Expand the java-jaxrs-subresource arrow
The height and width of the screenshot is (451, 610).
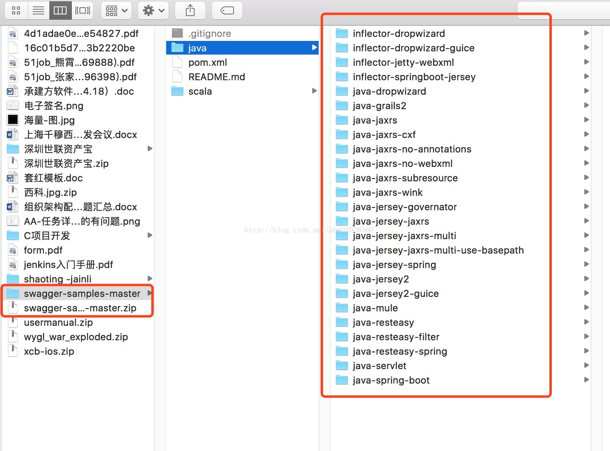pos(586,177)
